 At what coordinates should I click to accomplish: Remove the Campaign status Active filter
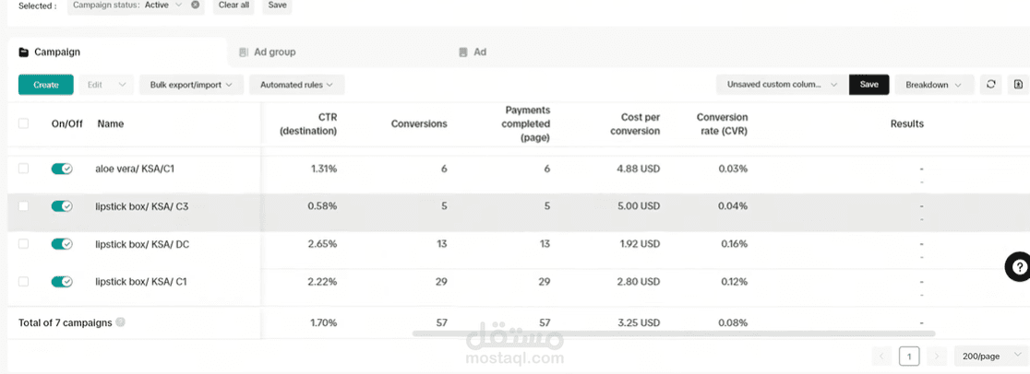[195, 6]
